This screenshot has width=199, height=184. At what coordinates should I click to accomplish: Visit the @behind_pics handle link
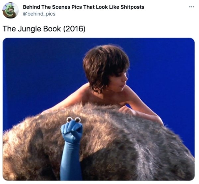tap(39, 14)
